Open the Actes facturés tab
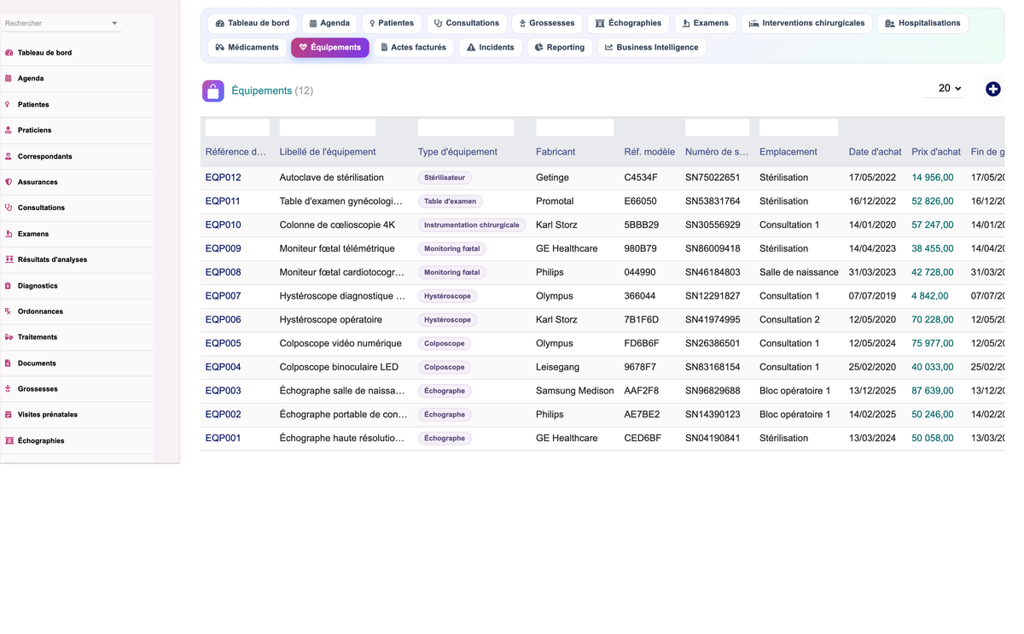The height and width of the screenshot is (634, 1024). pyautogui.click(x=414, y=47)
